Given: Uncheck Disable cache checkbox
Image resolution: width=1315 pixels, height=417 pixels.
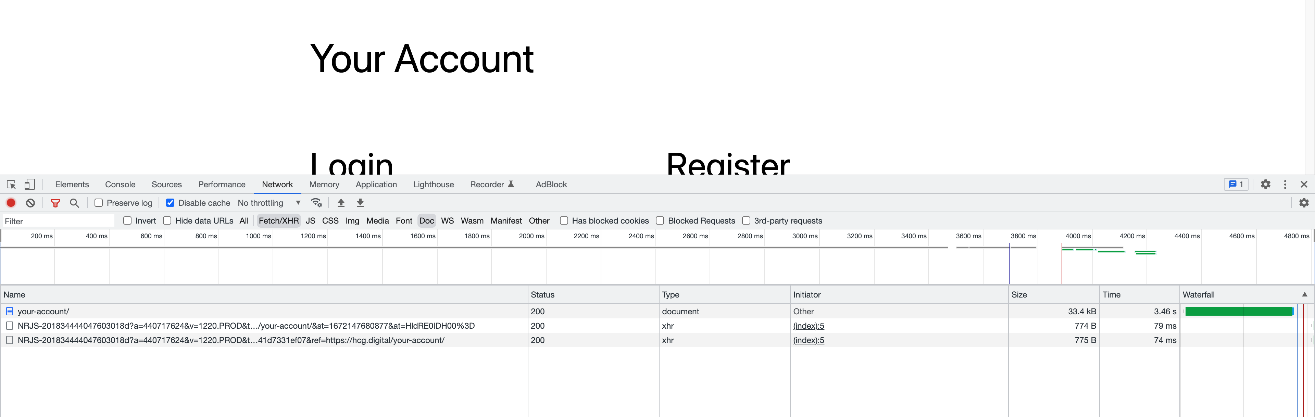Looking at the screenshot, I should point(171,203).
